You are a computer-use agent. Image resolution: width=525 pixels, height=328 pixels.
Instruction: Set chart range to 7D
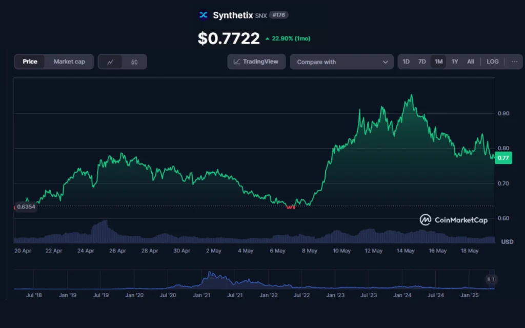click(x=422, y=61)
